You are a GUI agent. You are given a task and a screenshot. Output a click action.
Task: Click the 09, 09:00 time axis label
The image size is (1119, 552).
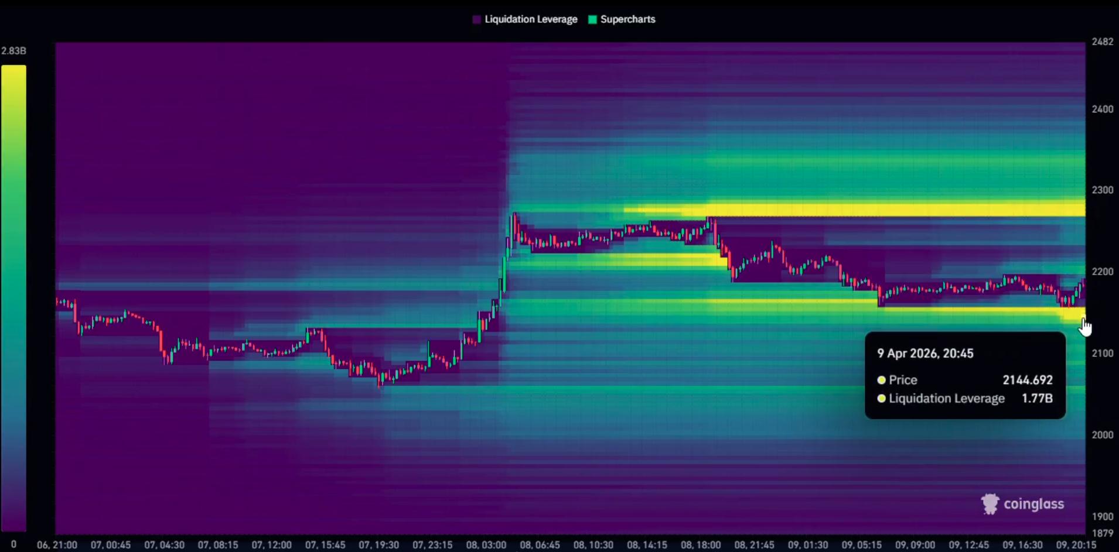tap(915, 545)
